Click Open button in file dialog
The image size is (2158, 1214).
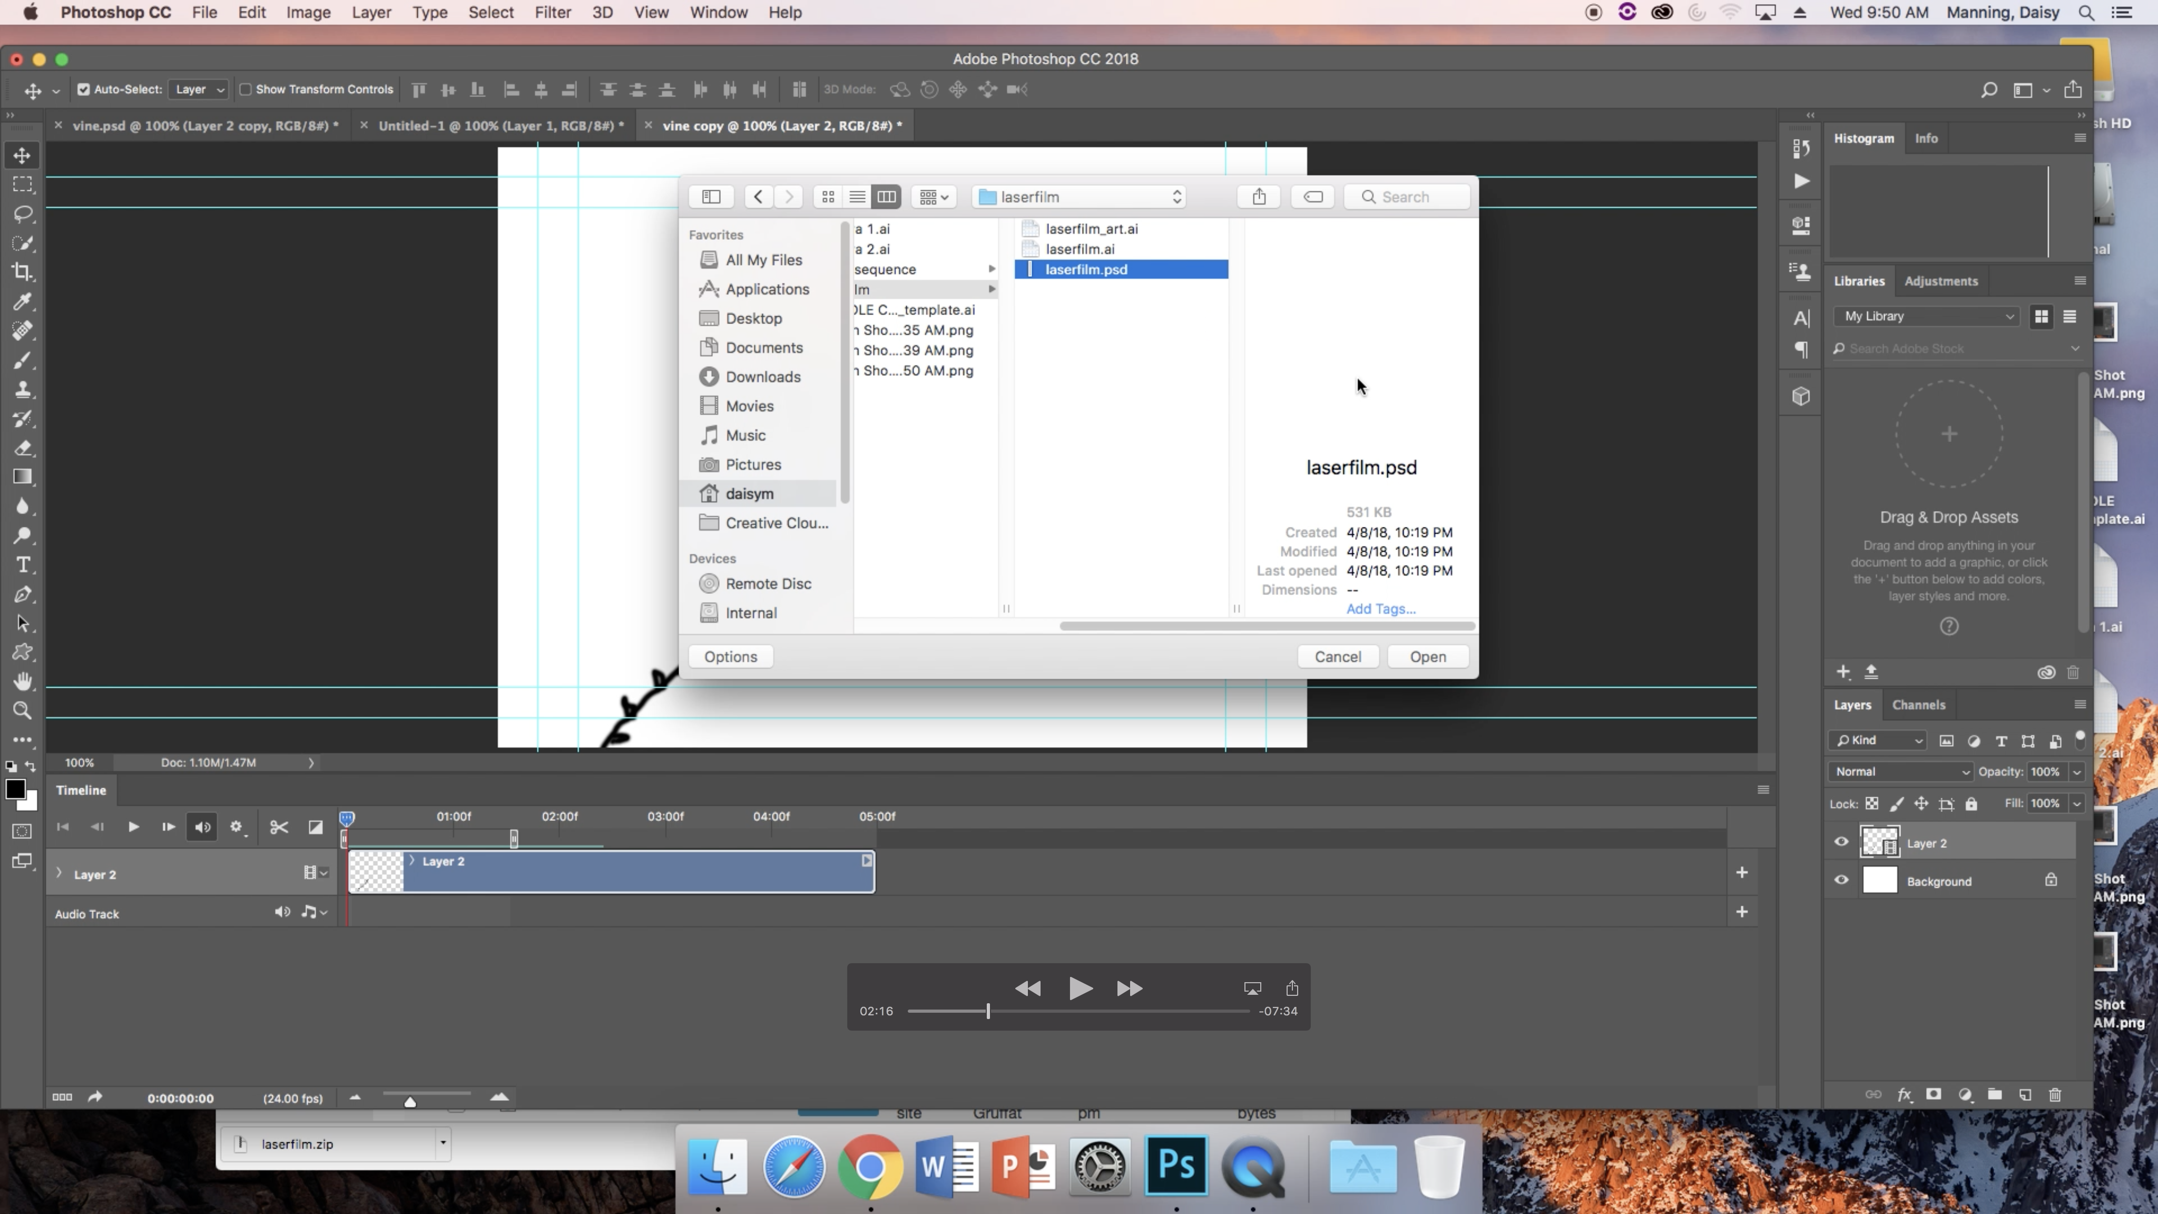tap(1427, 657)
